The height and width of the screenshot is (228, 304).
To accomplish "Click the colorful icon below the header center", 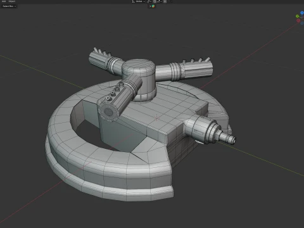I will (153, 6).
